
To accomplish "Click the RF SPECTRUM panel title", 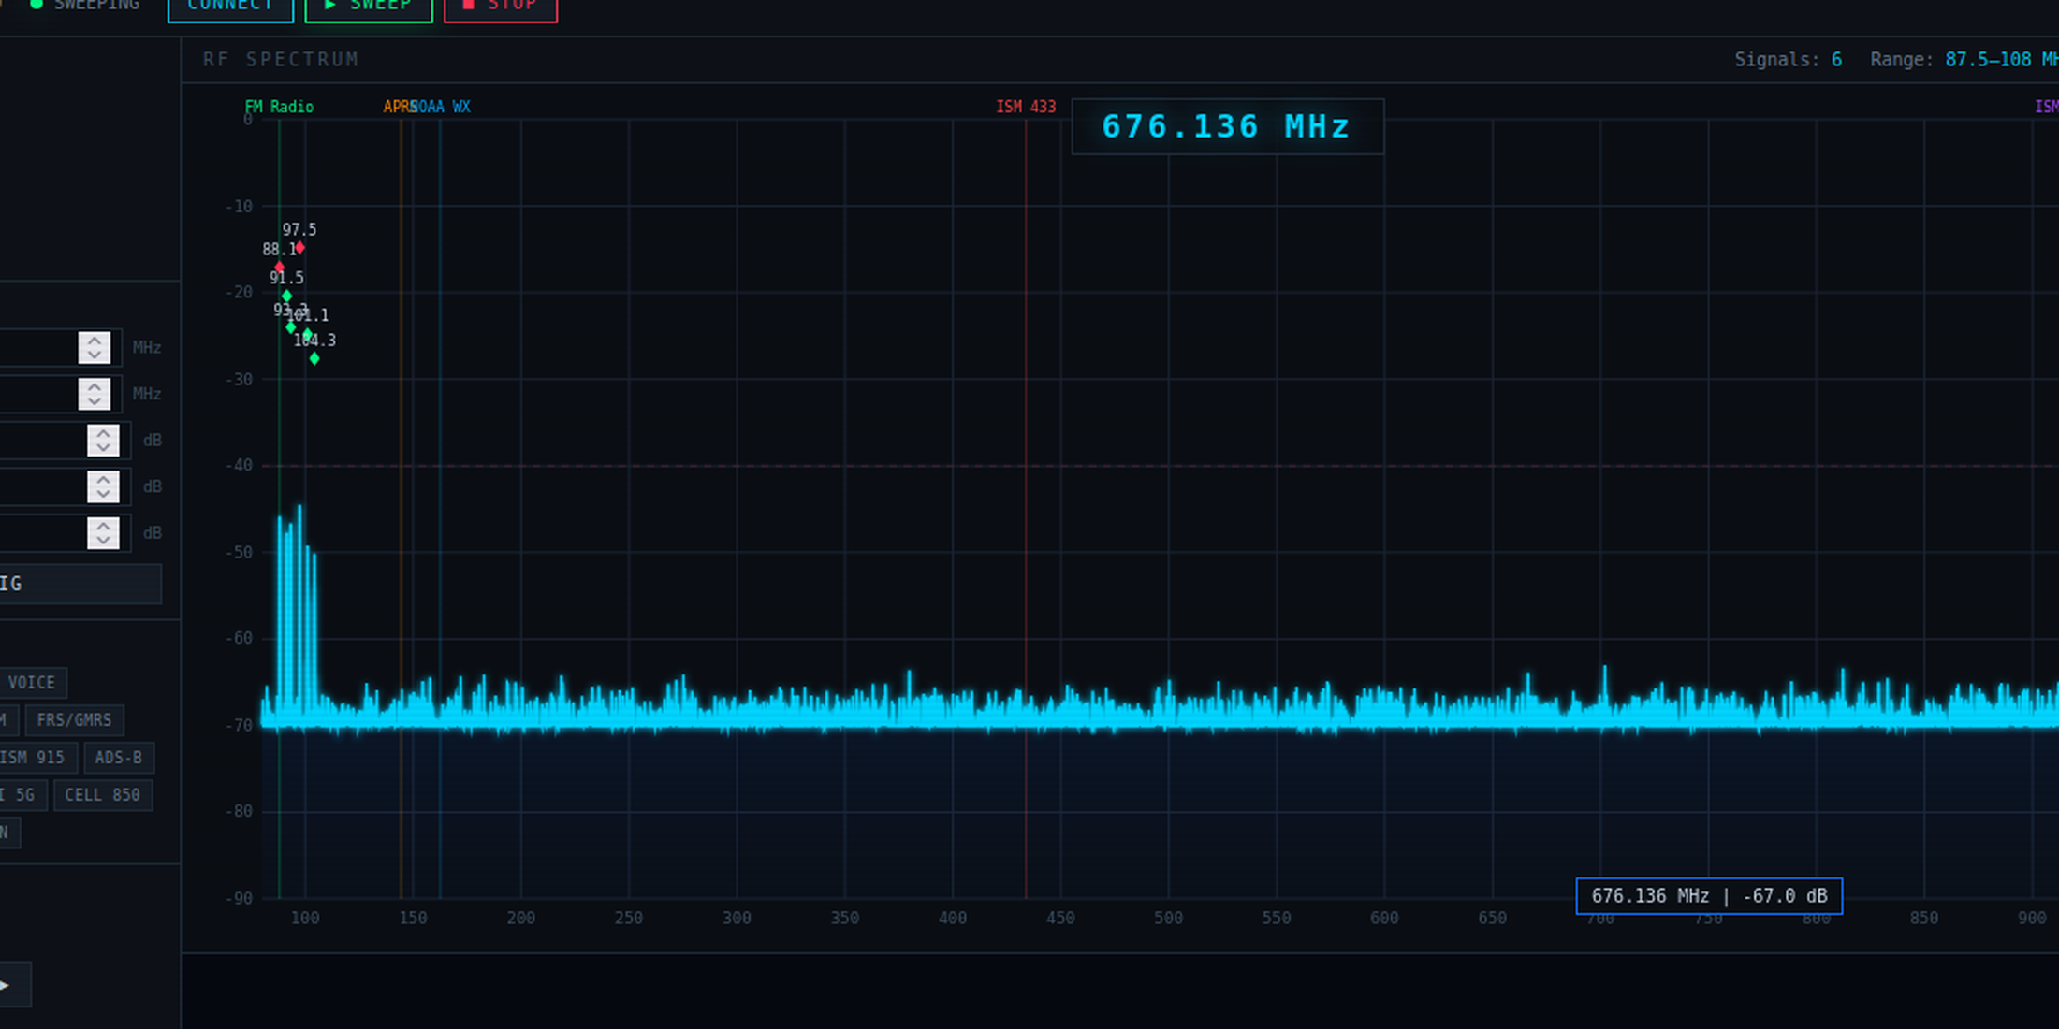I will click(281, 60).
